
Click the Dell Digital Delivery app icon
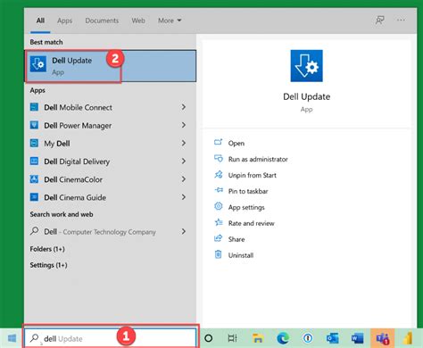[x=34, y=162]
